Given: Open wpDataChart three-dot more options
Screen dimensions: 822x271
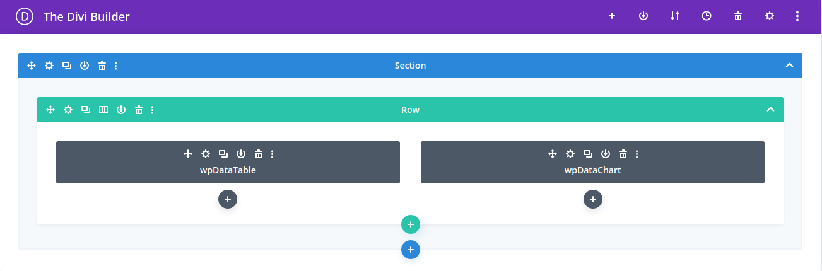Looking at the screenshot, I should pyautogui.click(x=637, y=154).
